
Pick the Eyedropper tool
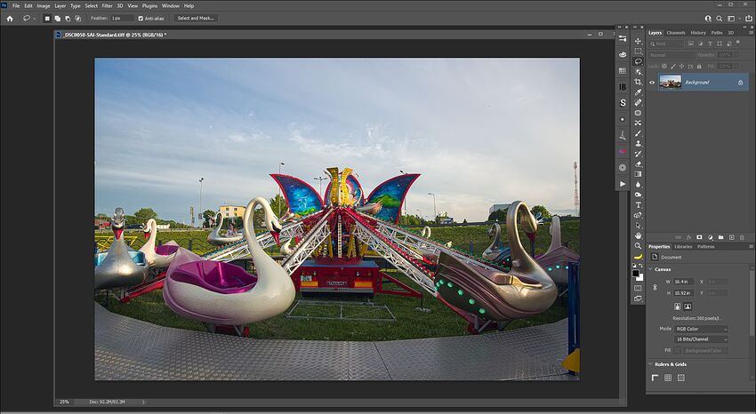pyautogui.click(x=638, y=92)
